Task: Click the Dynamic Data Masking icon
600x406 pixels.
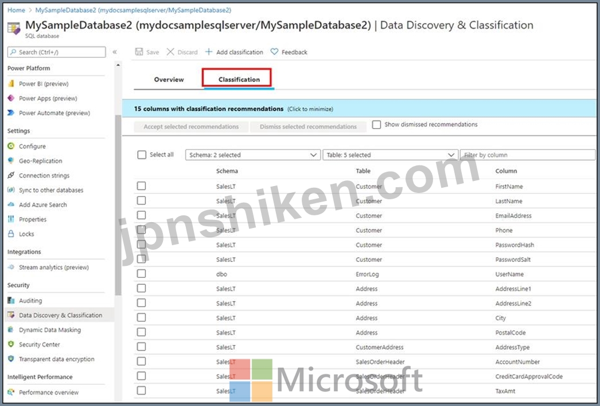Action: click(11, 330)
